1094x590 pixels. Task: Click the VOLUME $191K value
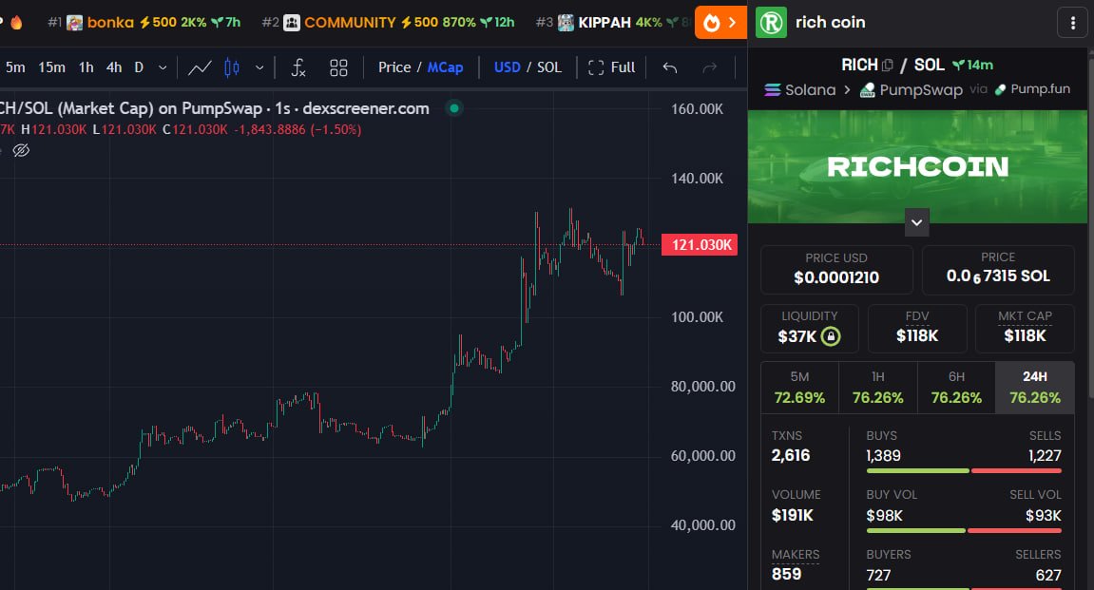(x=792, y=515)
